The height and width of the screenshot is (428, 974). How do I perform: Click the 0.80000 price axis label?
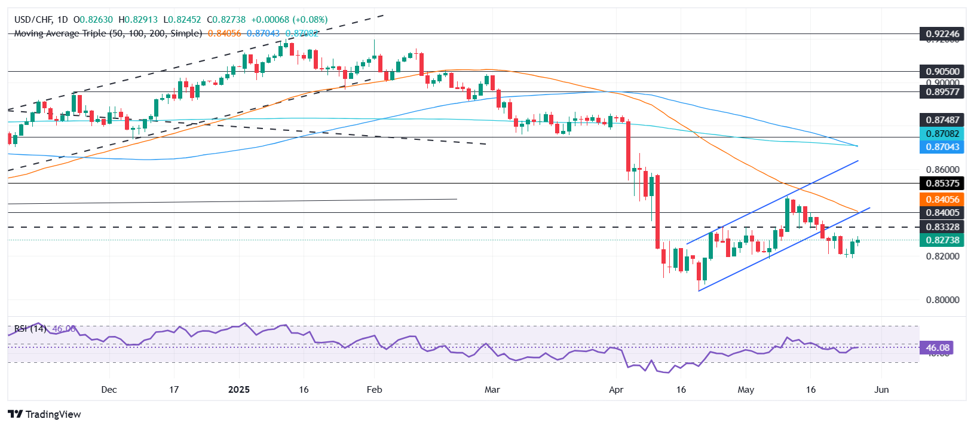point(942,300)
